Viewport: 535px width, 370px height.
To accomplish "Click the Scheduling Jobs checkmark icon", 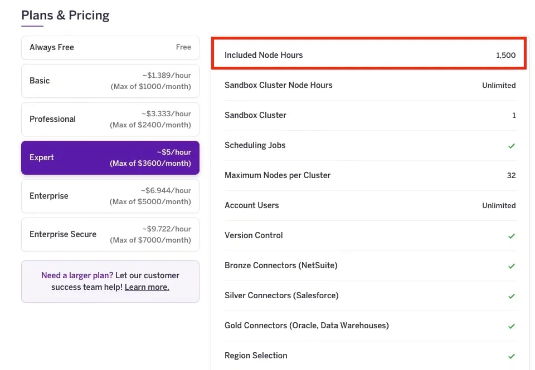I will coord(512,146).
